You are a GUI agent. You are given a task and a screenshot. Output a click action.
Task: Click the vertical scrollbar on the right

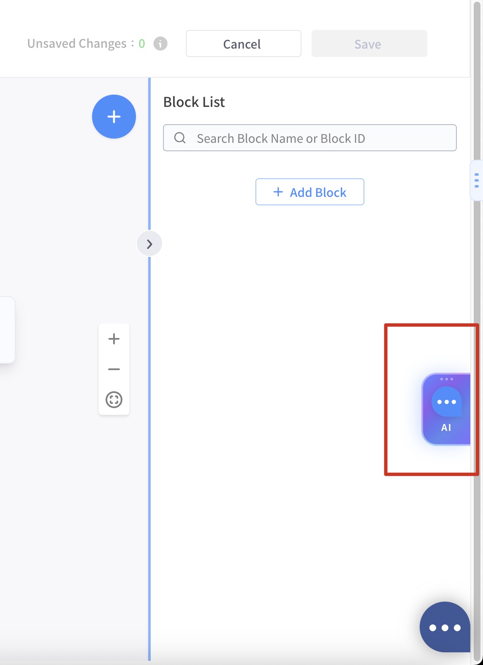[x=478, y=332]
